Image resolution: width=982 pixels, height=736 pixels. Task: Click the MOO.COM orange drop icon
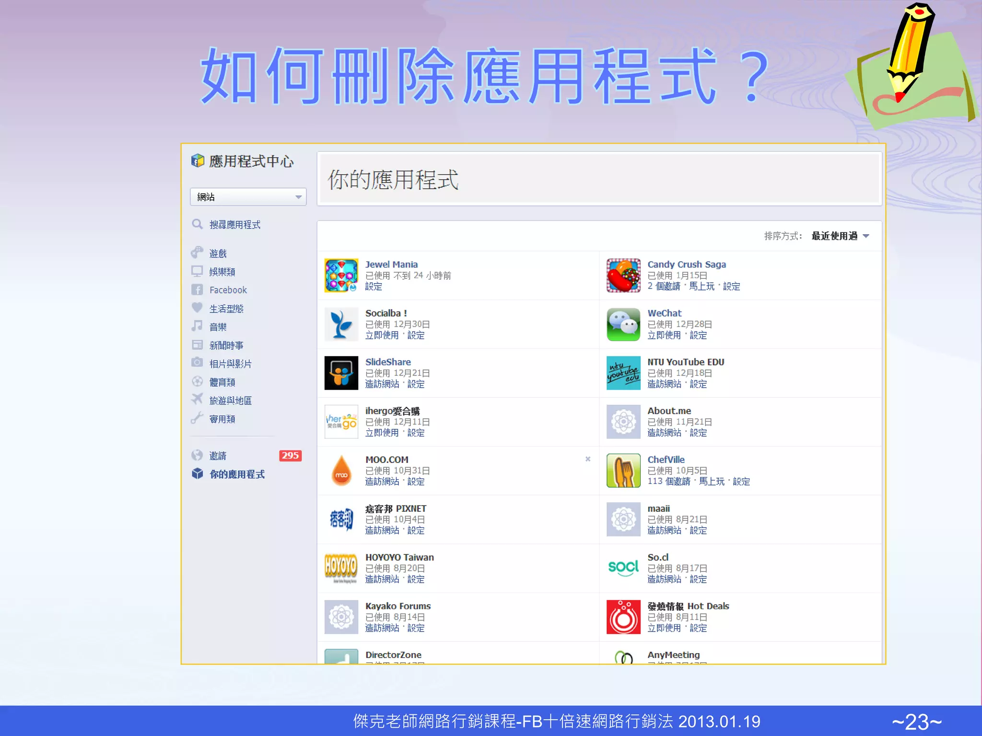(x=341, y=471)
